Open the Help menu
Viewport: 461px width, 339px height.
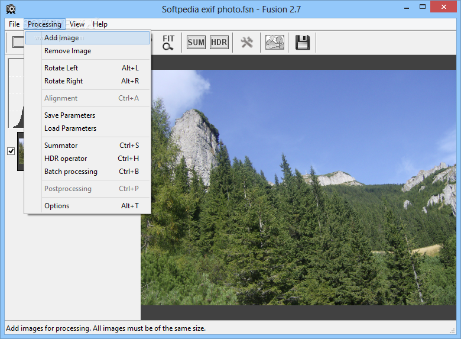pos(100,24)
